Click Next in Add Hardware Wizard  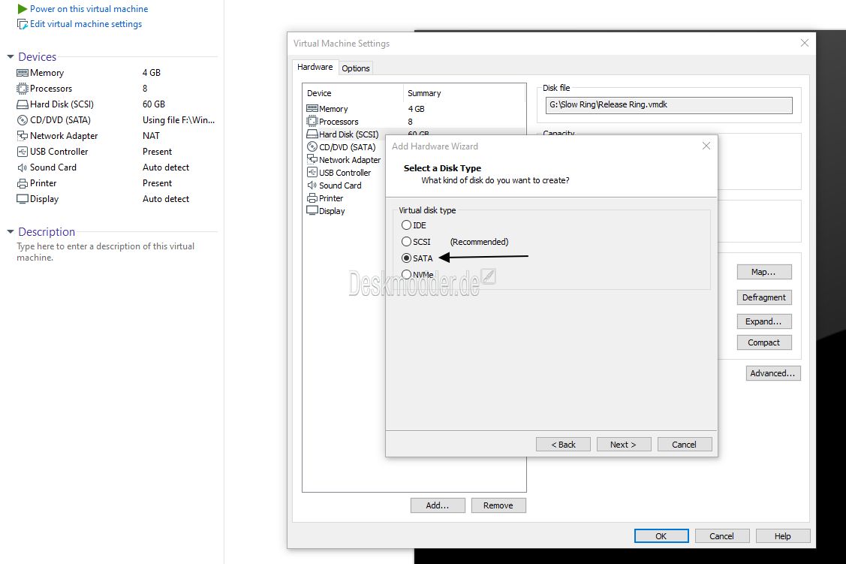(624, 444)
